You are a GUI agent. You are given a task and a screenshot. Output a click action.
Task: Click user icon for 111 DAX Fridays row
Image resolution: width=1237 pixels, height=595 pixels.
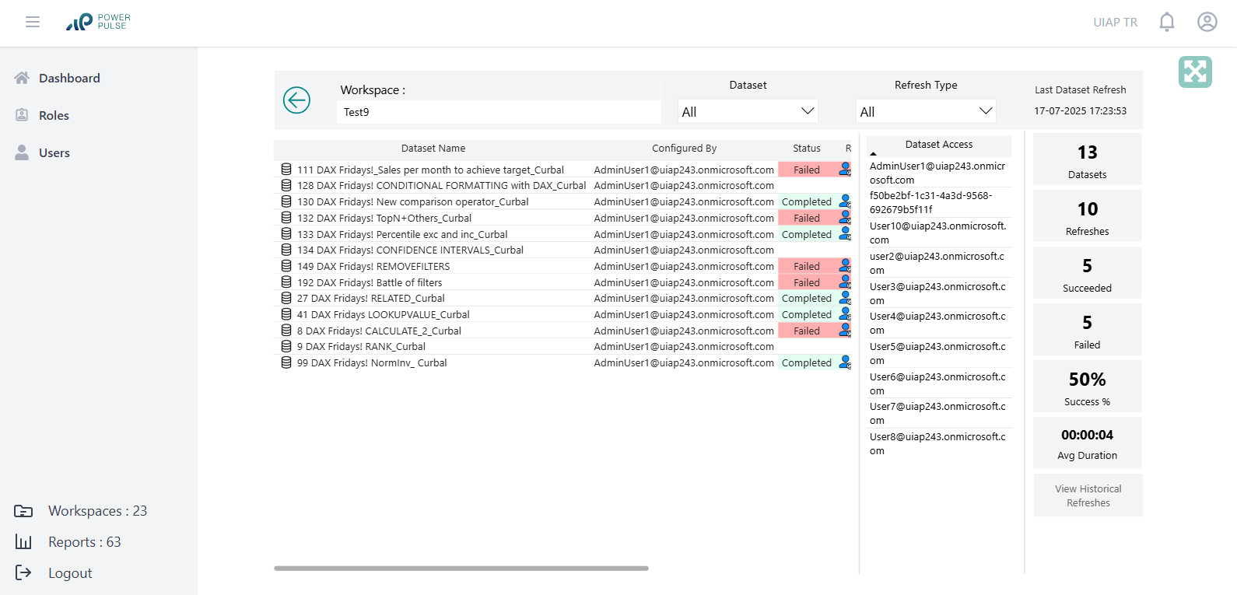(845, 169)
